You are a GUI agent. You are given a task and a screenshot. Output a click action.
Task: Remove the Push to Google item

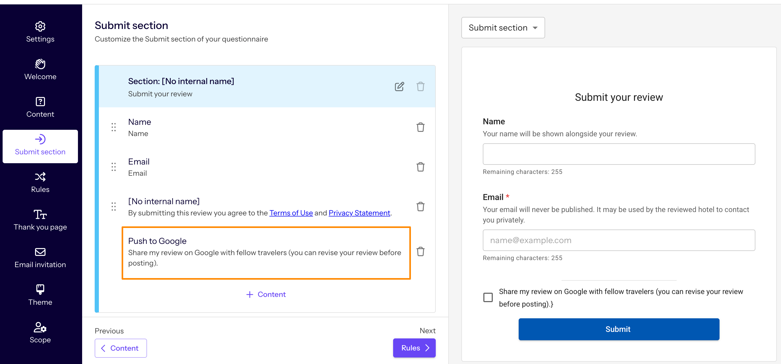(420, 251)
